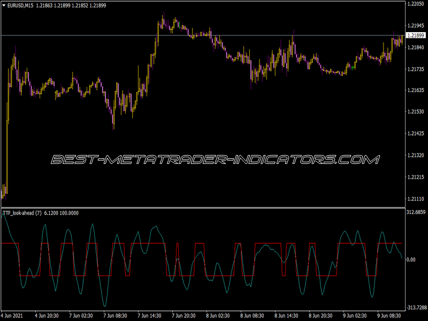Click the 8 Jun 02:30 time label

point(218,316)
